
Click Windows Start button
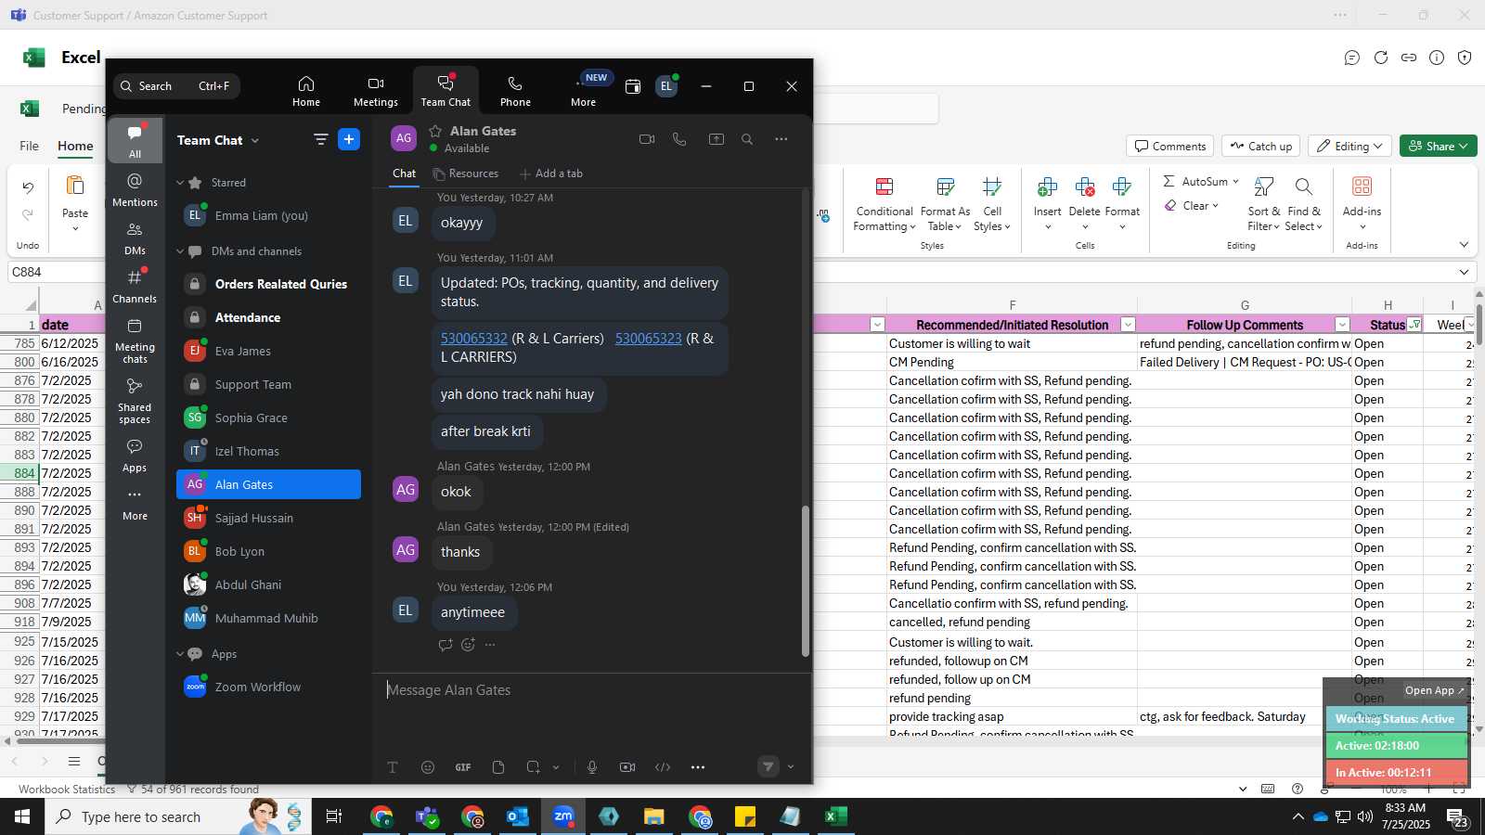22,816
